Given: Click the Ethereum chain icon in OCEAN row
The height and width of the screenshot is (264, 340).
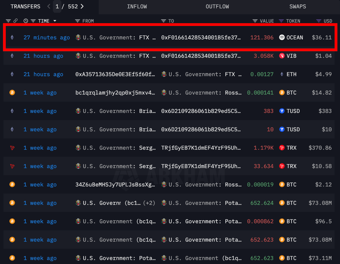Looking at the screenshot, I should point(12,37).
